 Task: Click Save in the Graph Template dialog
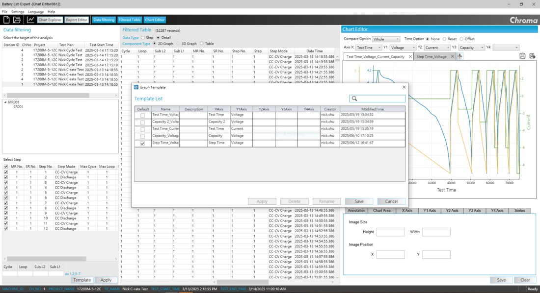[x=359, y=201]
